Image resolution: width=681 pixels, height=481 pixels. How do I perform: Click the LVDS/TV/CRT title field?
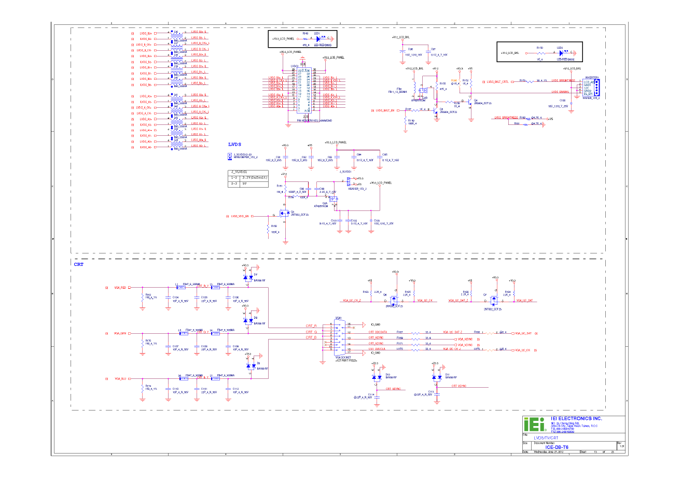[546, 438]
